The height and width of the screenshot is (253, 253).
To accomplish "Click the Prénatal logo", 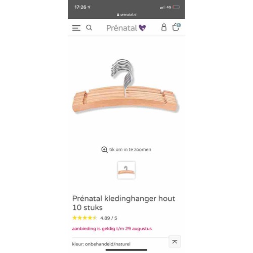I will [126, 28].
